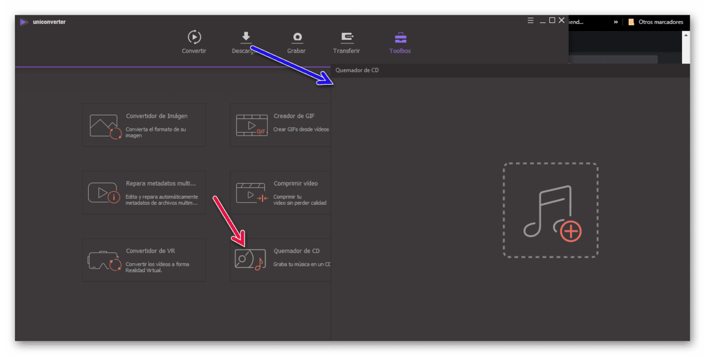This screenshot has width=705, height=356.
Task: Open the Convertidor de Imagen tool
Action: (x=144, y=125)
